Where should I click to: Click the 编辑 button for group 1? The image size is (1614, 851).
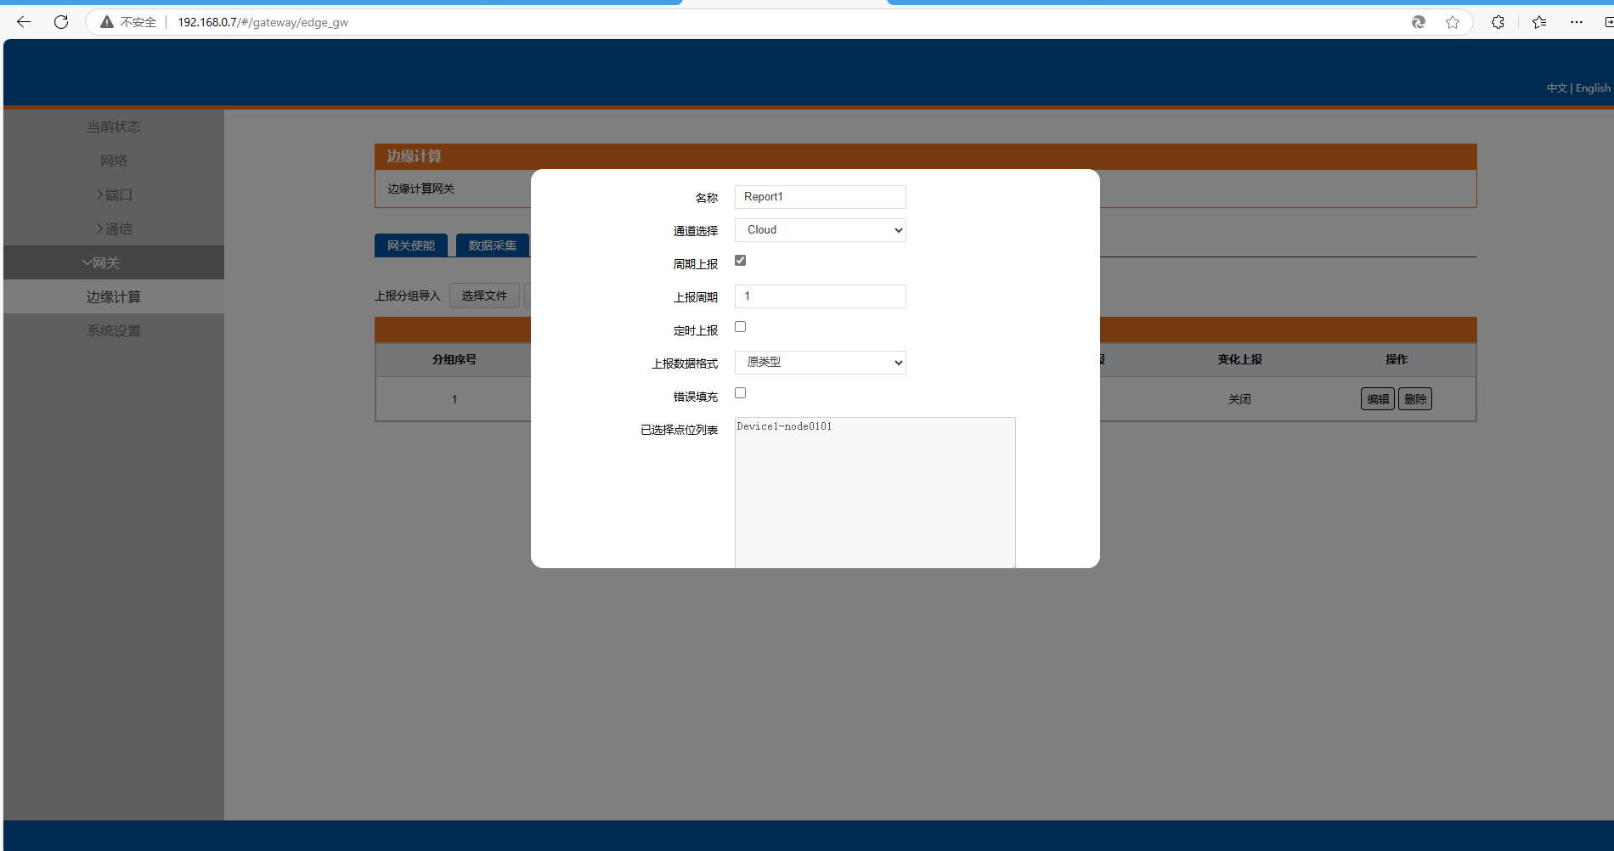pos(1378,399)
